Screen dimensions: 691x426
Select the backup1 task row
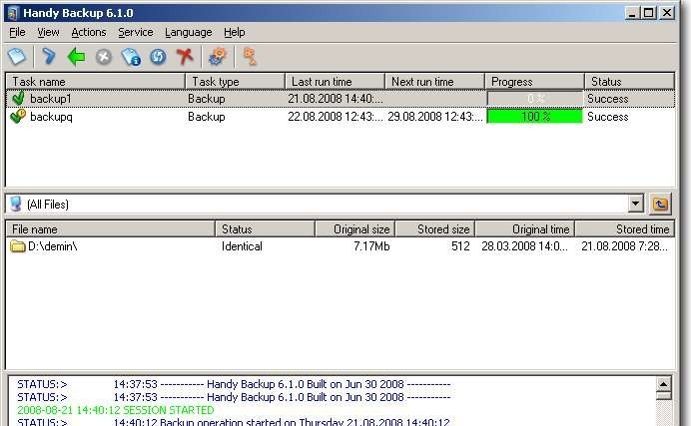[341, 99]
